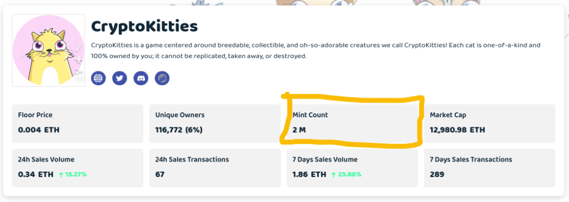This screenshot has height=202, width=569.
Task: Select the 7 Days Sales Volume card
Action: 352,168
